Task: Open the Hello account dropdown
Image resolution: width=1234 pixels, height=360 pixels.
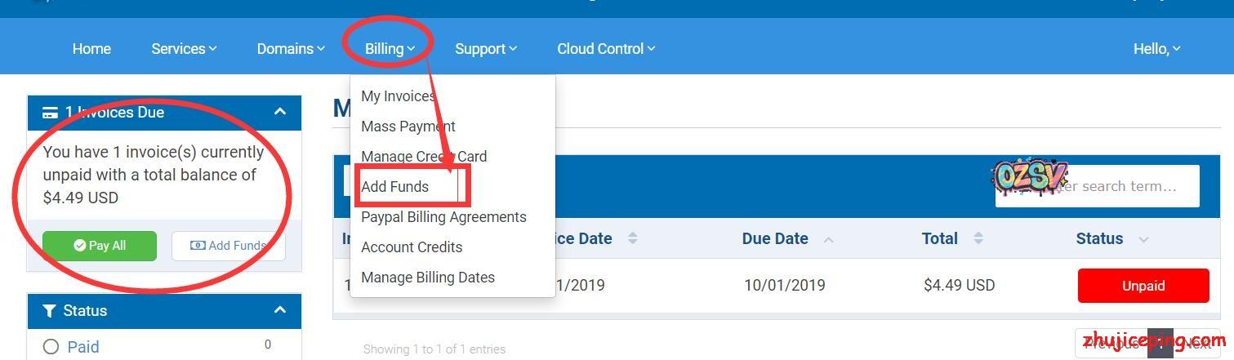Action: tap(1156, 49)
